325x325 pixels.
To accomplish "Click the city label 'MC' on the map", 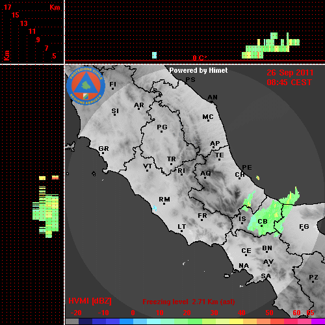I will [208, 117].
